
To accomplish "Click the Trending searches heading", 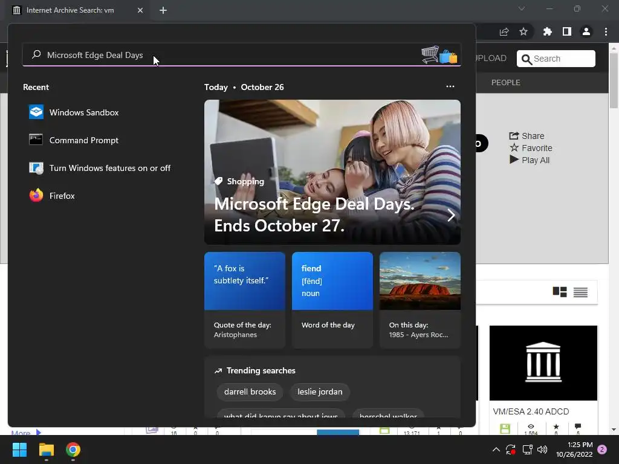I will click(x=261, y=370).
